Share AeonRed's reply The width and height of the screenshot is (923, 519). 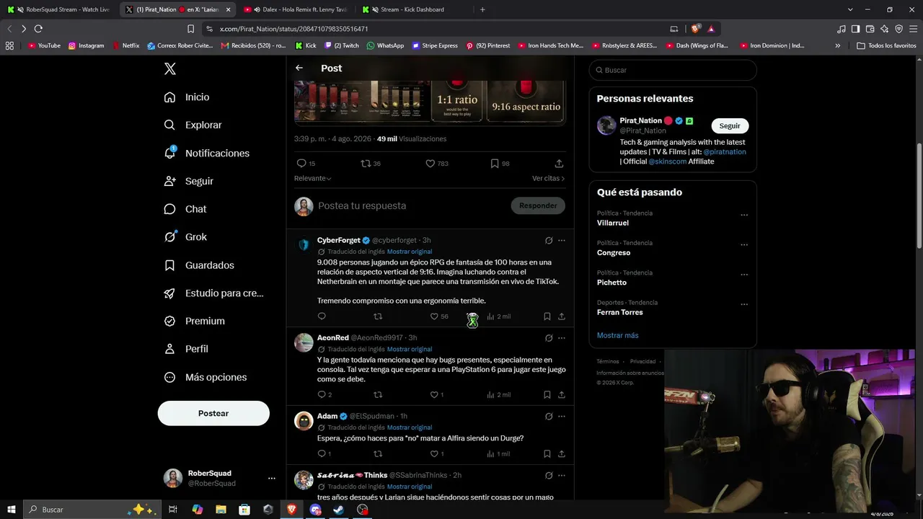(562, 395)
